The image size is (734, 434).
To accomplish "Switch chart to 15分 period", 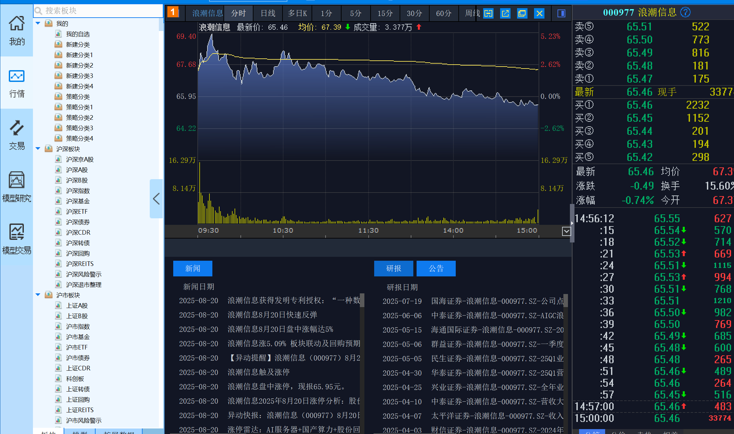I will click(385, 13).
